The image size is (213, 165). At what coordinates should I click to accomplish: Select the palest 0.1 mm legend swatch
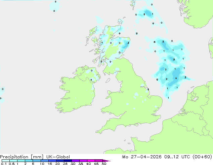coord(6,161)
